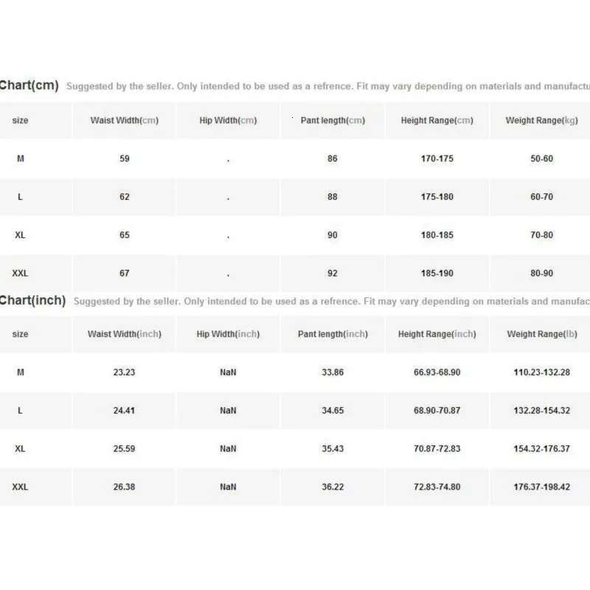Click the Waist Width(inch) column header
Screen dimensions: 590x590
pyautogui.click(x=124, y=334)
